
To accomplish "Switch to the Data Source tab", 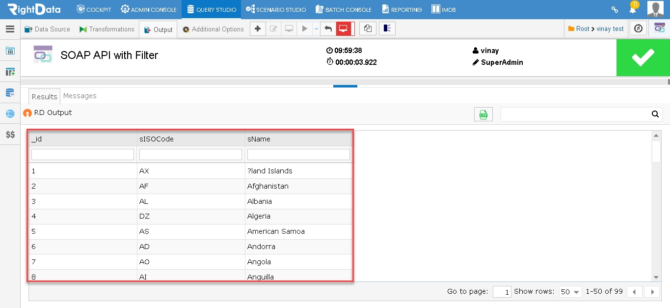I will (48, 29).
